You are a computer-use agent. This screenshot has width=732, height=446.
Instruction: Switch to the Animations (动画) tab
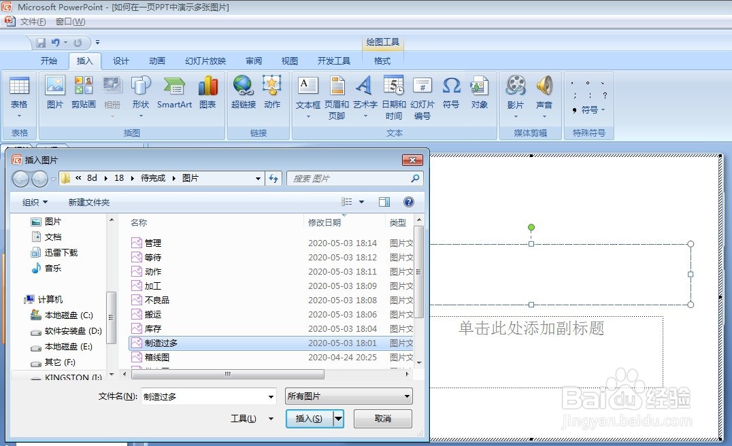coord(157,61)
